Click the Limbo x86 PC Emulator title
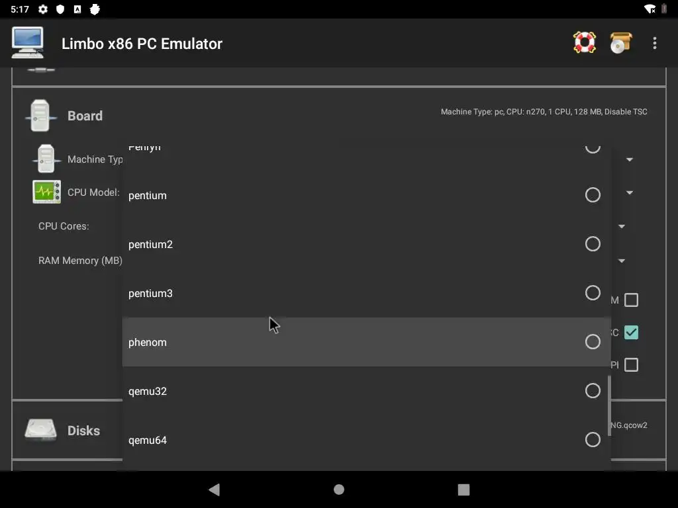This screenshot has height=508, width=678. (142, 44)
